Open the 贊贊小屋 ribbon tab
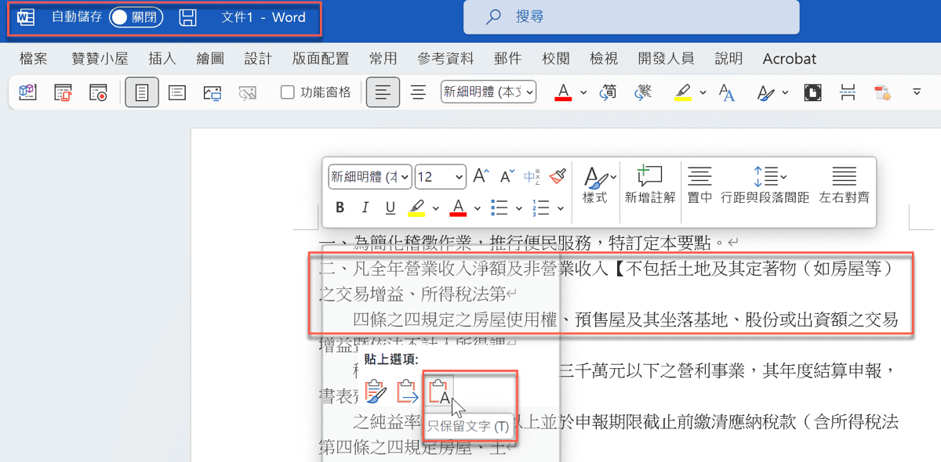Viewport: 941px width, 462px height. click(100, 59)
